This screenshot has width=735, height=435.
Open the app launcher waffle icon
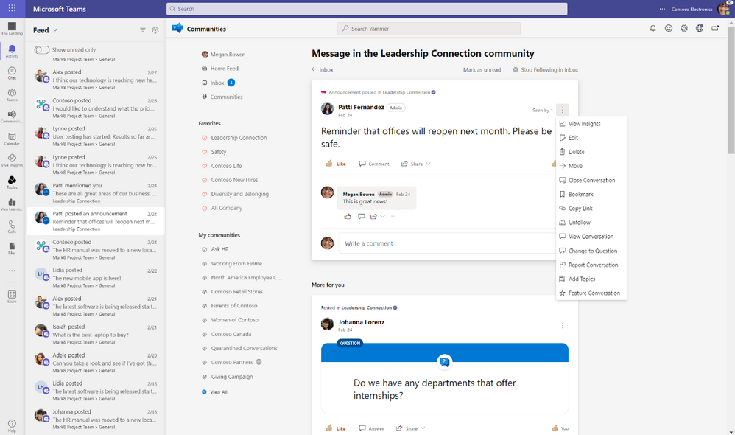pyautogui.click(x=12, y=8)
